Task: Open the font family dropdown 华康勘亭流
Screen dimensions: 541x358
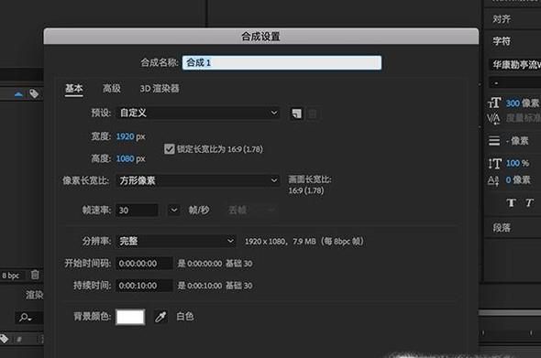Action: click(x=515, y=64)
